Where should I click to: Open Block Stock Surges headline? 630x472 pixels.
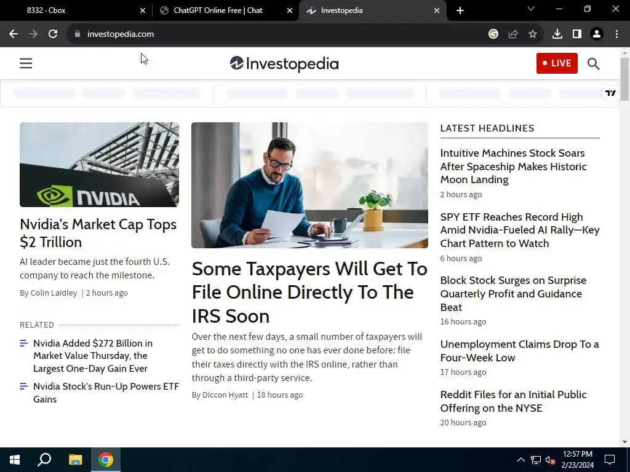tap(513, 294)
